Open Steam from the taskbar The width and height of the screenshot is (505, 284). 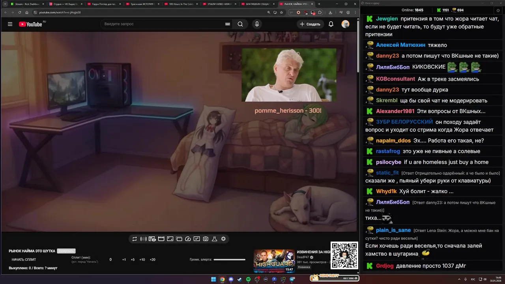tap(239, 279)
